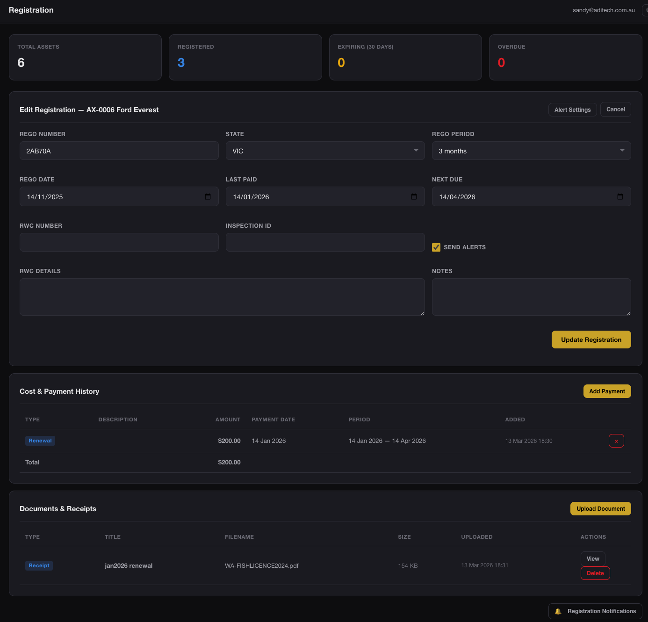
Task: Click the user email sandy@aditech.com.au
Action: [x=604, y=10]
